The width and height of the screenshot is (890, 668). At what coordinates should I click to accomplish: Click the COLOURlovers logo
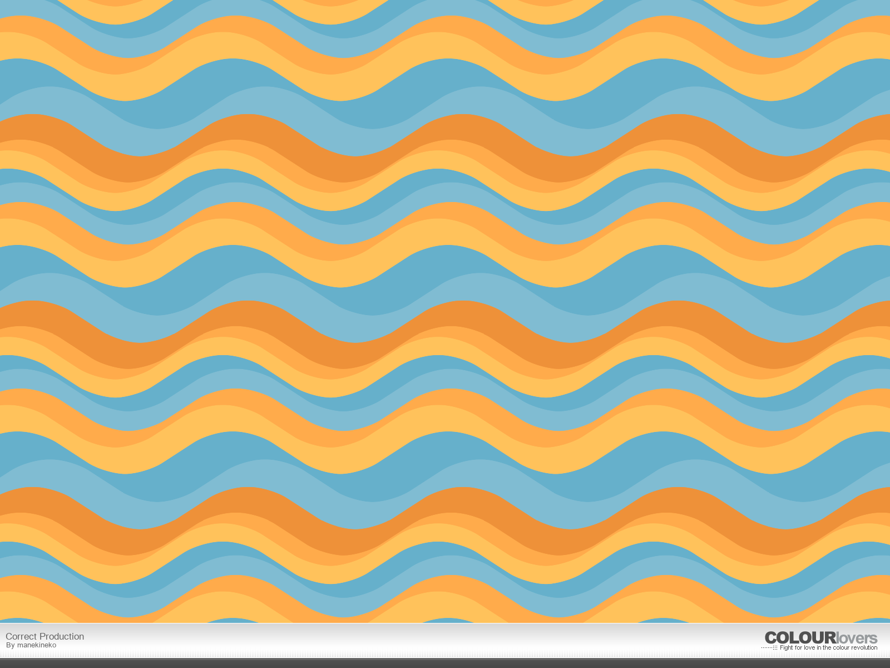click(x=820, y=638)
